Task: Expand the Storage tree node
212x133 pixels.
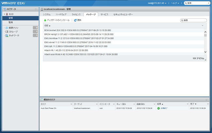Action: 5,32
